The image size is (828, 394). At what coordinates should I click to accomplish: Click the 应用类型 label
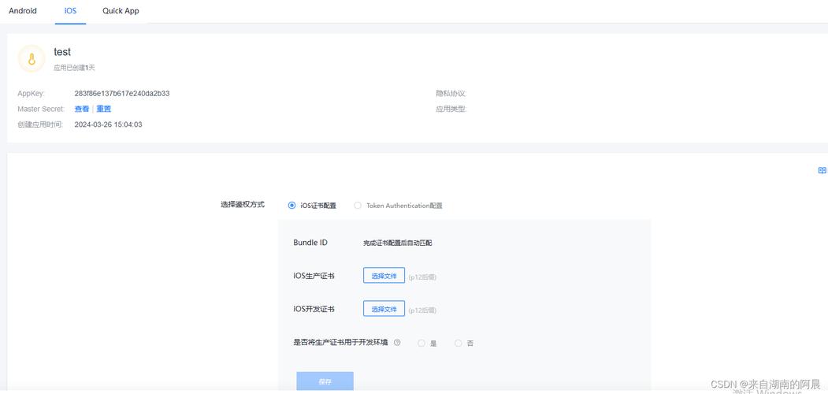451,110
